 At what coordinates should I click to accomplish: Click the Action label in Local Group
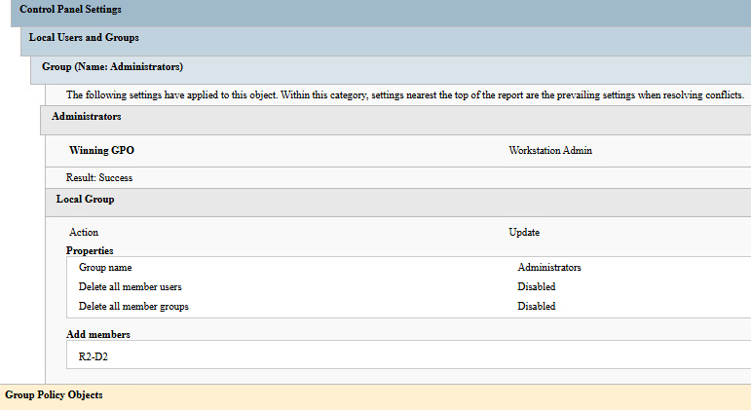coord(84,233)
